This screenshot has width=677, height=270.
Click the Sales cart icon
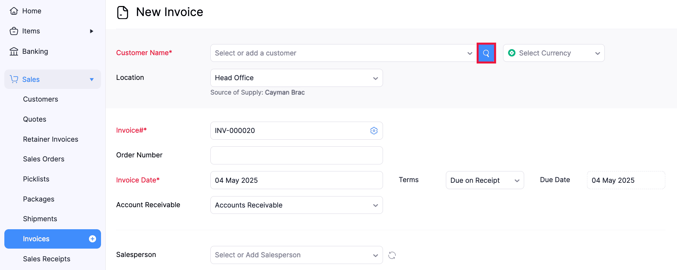[x=14, y=79]
